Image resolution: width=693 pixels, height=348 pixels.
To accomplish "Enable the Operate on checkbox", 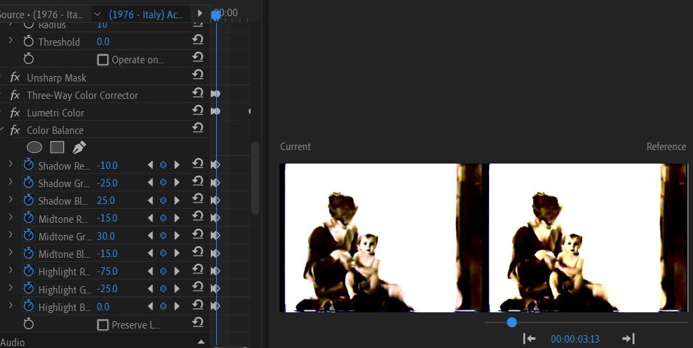I will click(x=102, y=60).
